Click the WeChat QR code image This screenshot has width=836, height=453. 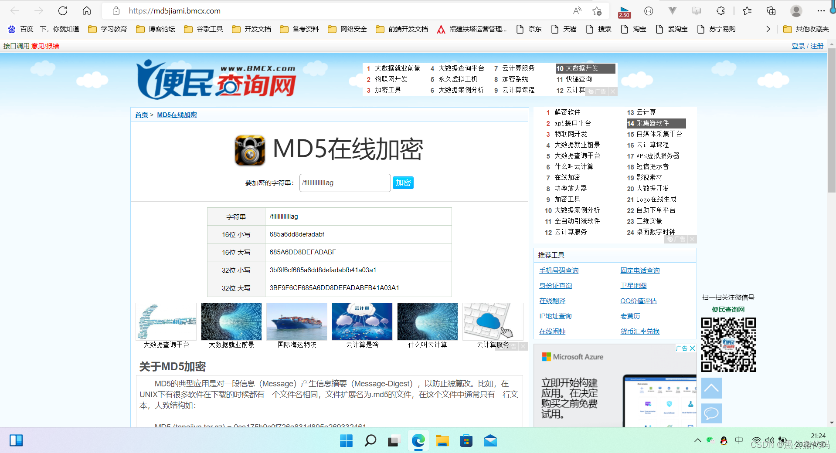728,345
